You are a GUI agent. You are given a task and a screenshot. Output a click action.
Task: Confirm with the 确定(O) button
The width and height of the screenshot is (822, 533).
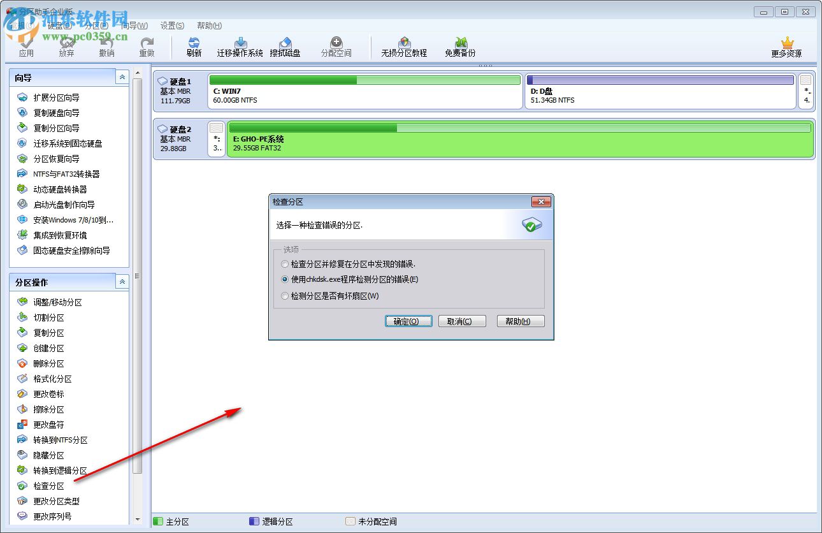[408, 321]
